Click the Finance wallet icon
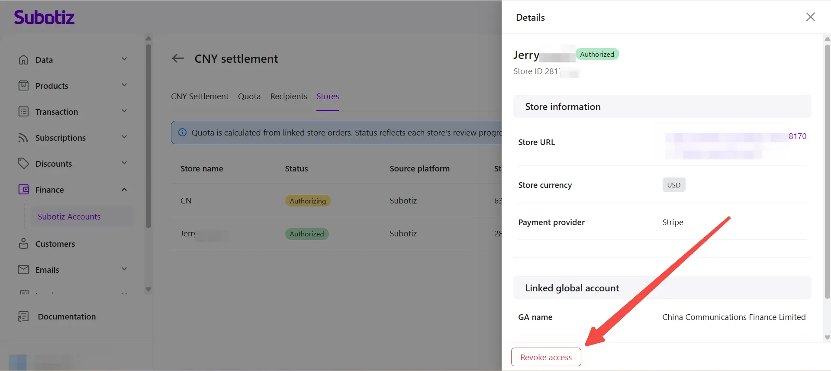 pos(23,190)
